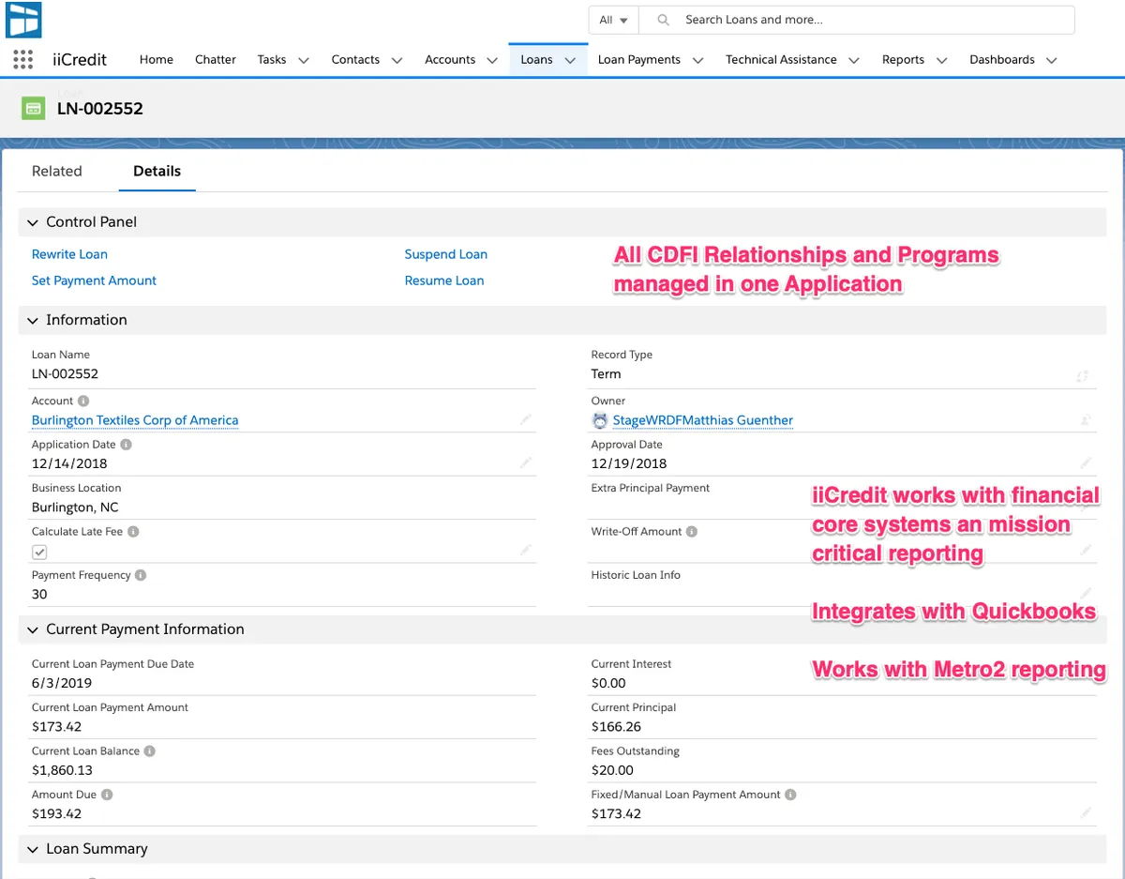Image resolution: width=1125 pixels, height=879 pixels.
Task: Click the Amount Due value $193.42
Action: [56, 813]
